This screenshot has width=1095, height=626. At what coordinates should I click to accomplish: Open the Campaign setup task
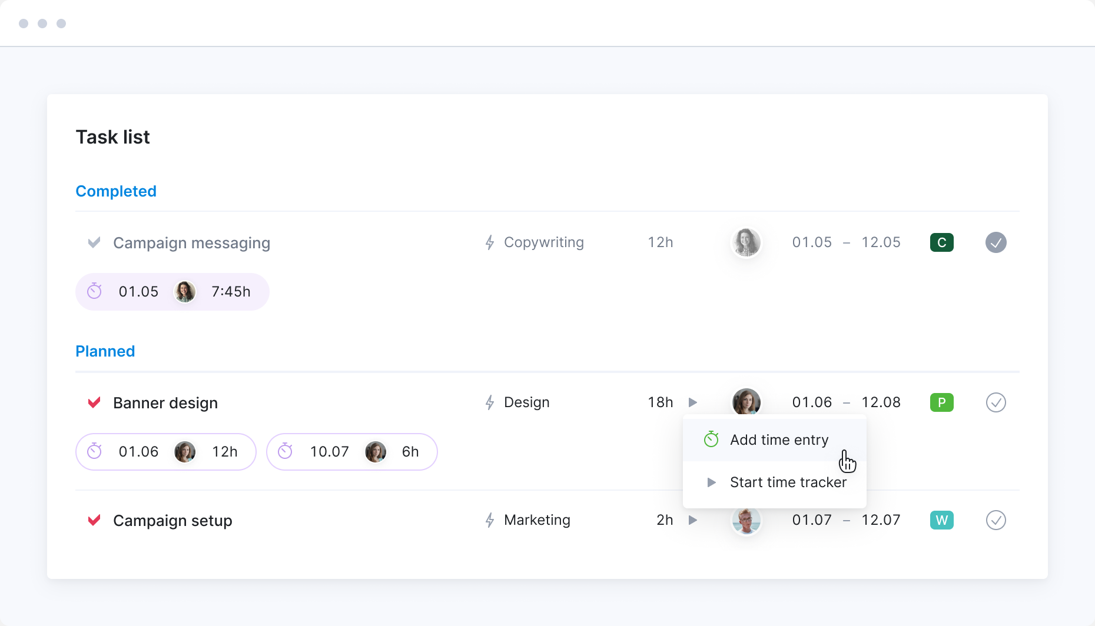pos(172,521)
